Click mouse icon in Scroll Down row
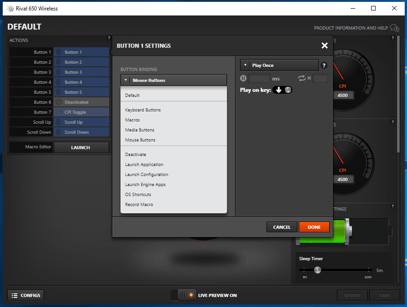Screen dimensions: 407x307 pyautogui.click(x=59, y=132)
